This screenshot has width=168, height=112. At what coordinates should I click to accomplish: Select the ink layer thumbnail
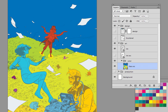[x=123, y=49]
